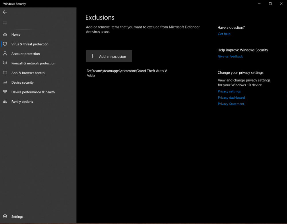The height and width of the screenshot is (224, 287).
Task: Click the back arrow icon
Action: tap(5, 12)
